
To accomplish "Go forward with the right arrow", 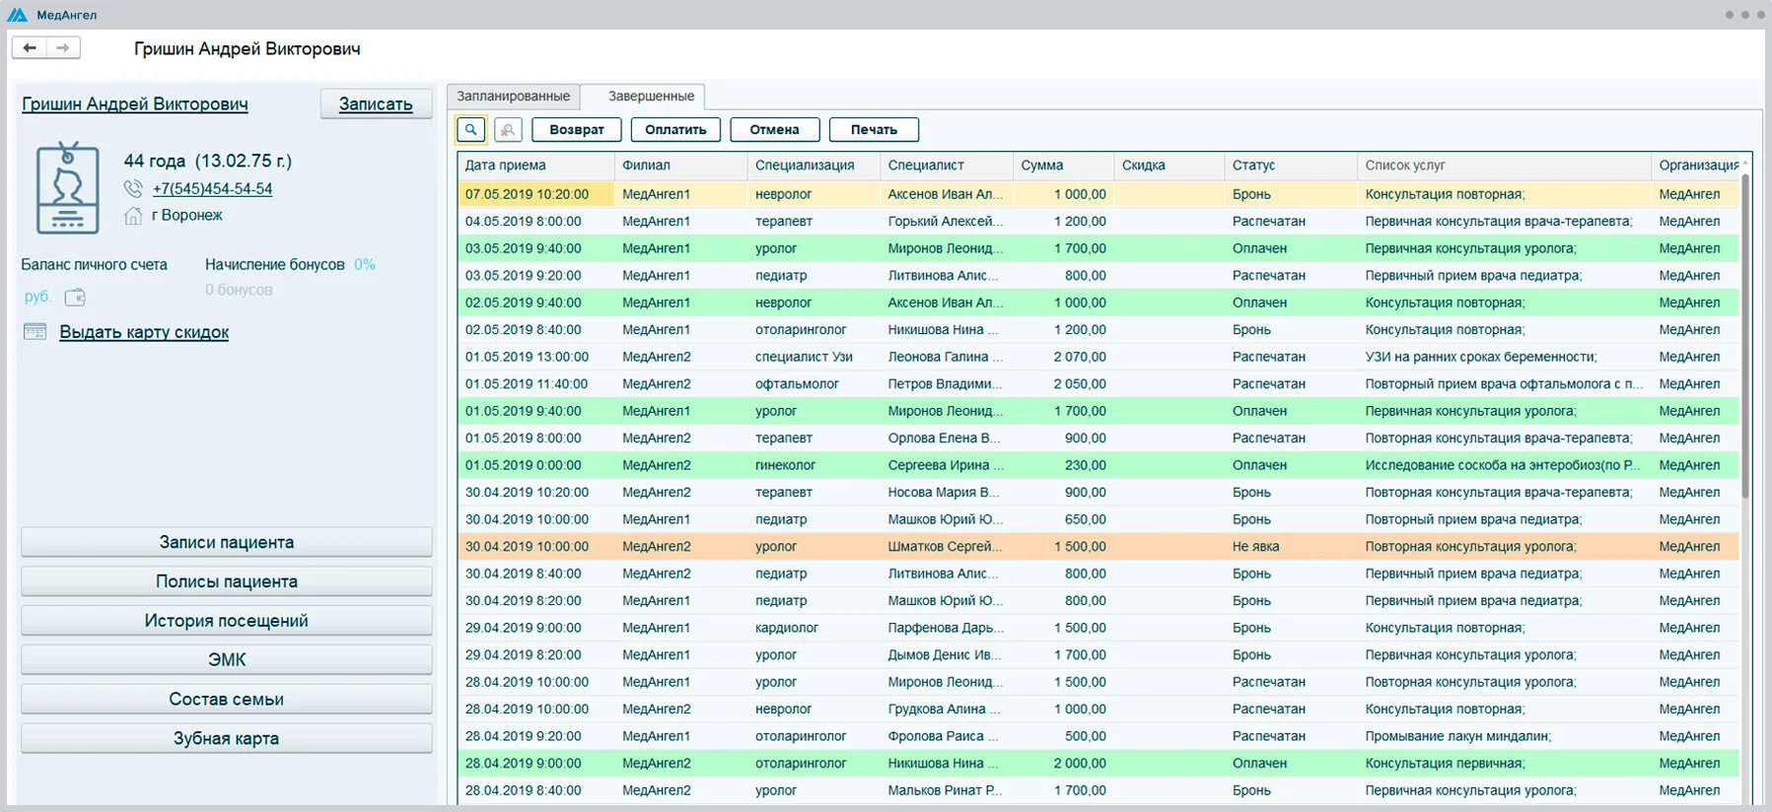I will pyautogui.click(x=62, y=47).
